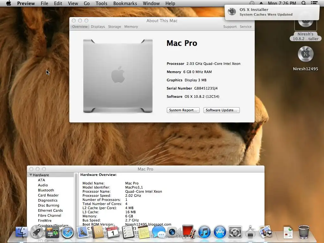
Task: Open iTunes music note icon in dock
Action: (204, 232)
